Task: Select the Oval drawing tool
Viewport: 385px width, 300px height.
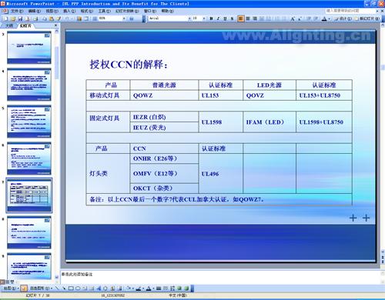Action: (78, 288)
